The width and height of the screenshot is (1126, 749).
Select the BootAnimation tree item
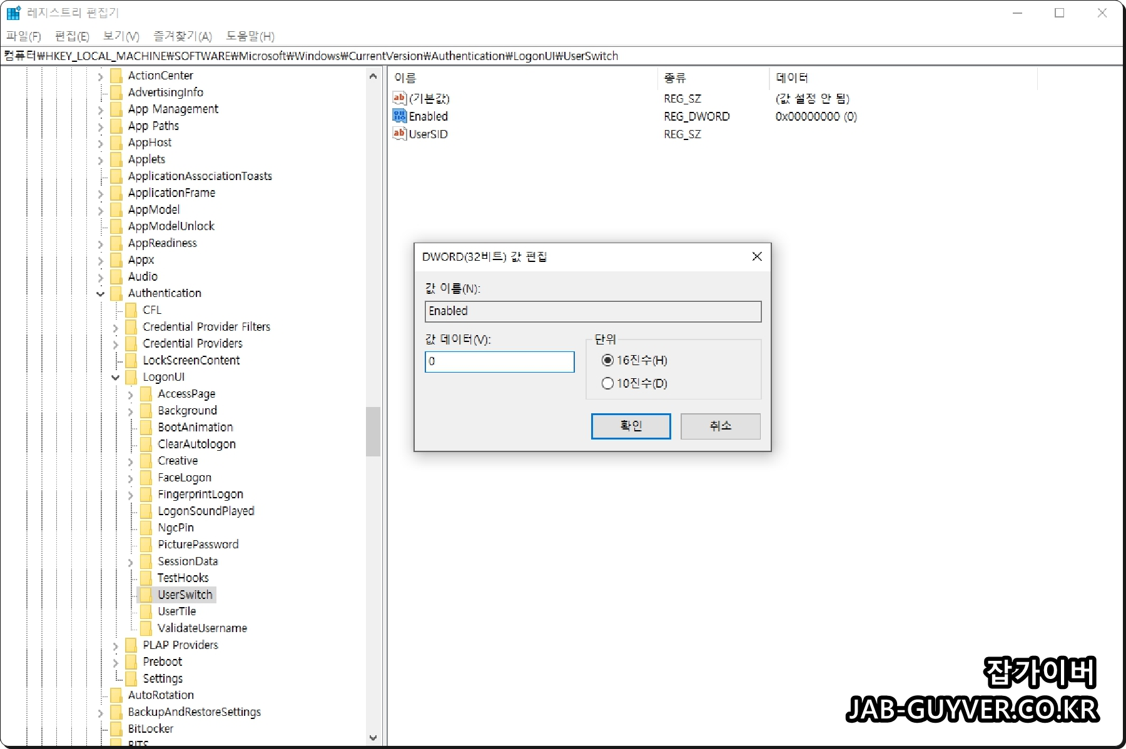[195, 427]
